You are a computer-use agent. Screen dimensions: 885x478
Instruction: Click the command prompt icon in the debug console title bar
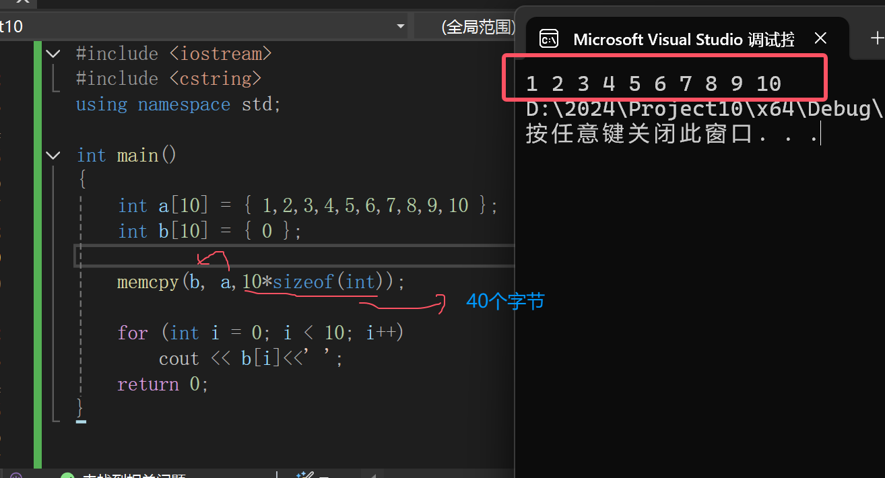click(x=549, y=38)
